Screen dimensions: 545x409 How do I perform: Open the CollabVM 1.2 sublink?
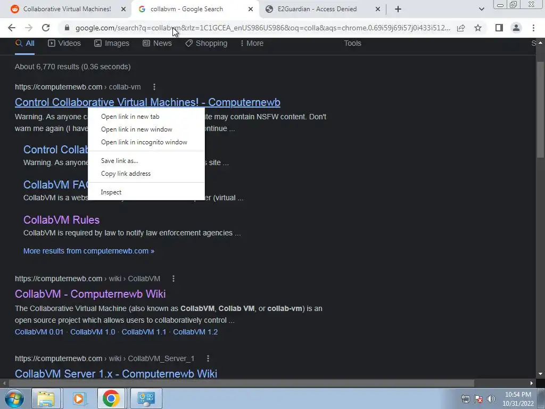(195, 332)
